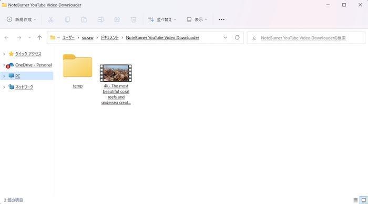
Task: Open the 並べ替え sort menu
Action: tap(162, 20)
